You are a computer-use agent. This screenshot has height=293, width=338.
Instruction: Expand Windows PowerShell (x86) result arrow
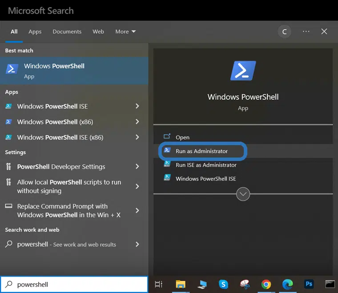point(137,121)
